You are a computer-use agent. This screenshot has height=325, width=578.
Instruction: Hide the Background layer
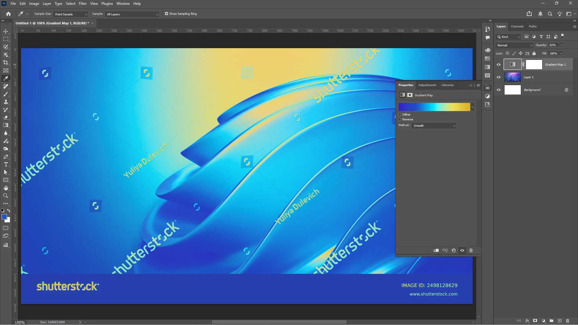(499, 90)
